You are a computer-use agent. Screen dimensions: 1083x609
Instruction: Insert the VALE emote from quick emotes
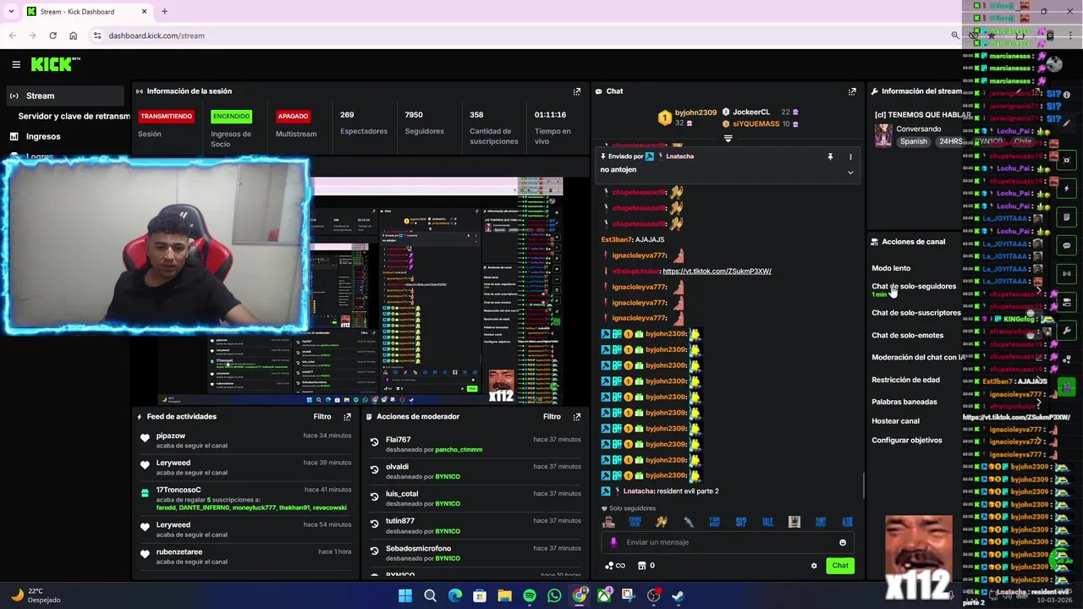[x=767, y=522]
